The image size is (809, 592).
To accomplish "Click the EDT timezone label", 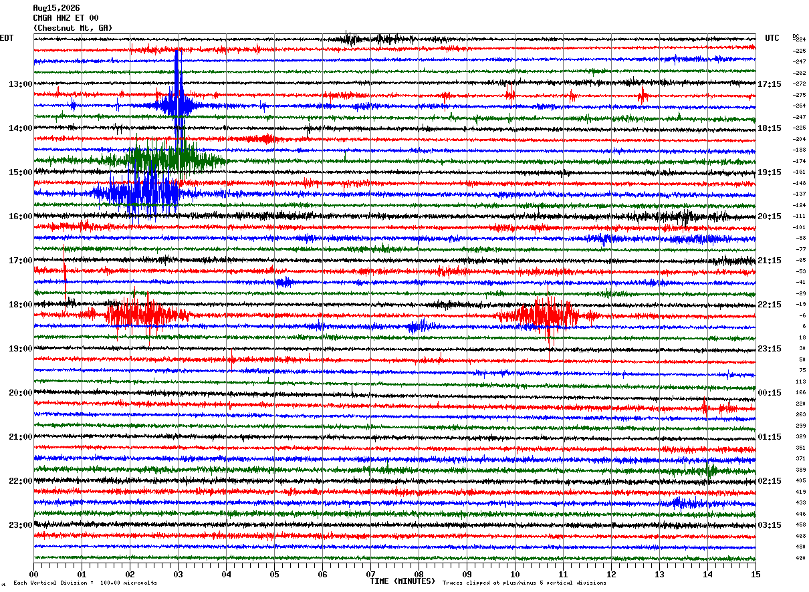I will (6, 38).
